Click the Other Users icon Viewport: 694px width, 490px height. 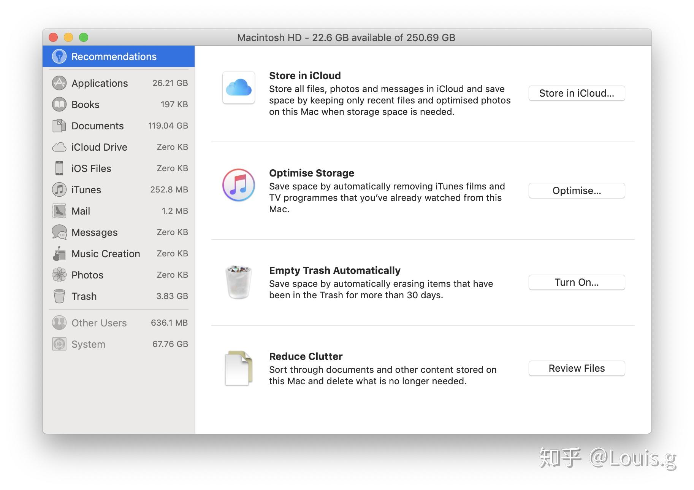pos(59,323)
